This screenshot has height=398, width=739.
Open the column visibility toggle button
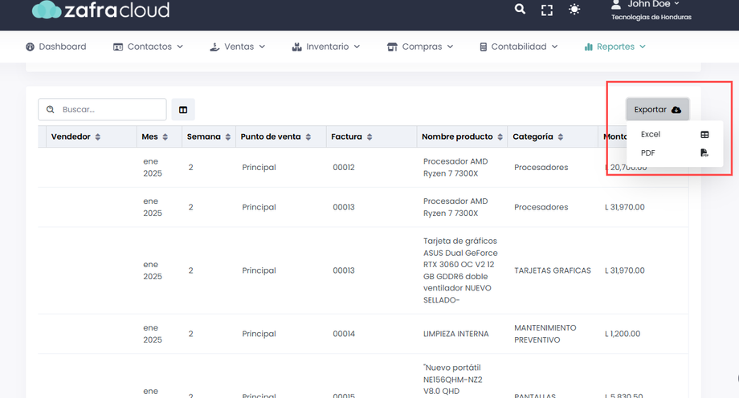click(x=183, y=110)
